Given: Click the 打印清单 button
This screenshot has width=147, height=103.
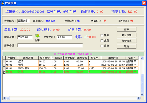Looking at the screenshot, I should click(x=127, y=41).
